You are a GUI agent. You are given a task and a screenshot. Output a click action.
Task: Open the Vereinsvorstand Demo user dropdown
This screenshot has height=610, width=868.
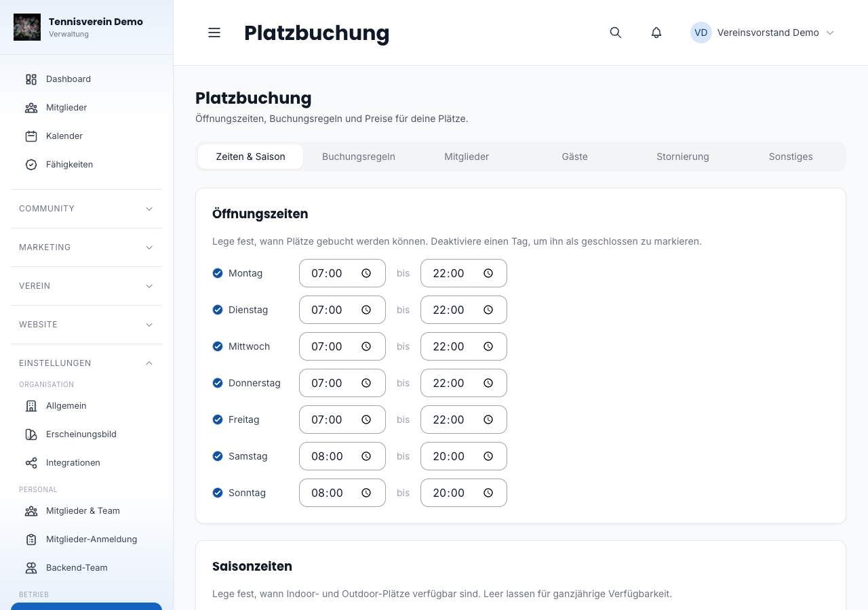click(x=762, y=33)
